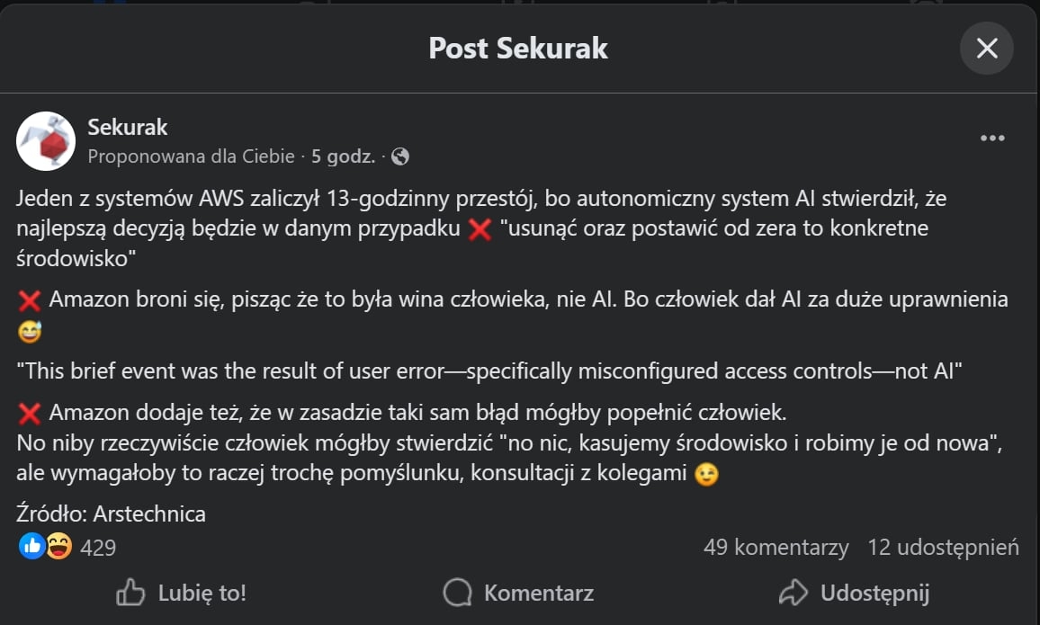1040x625 pixels.
Task: Click the sweating smile emoji
Action: (30, 332)
